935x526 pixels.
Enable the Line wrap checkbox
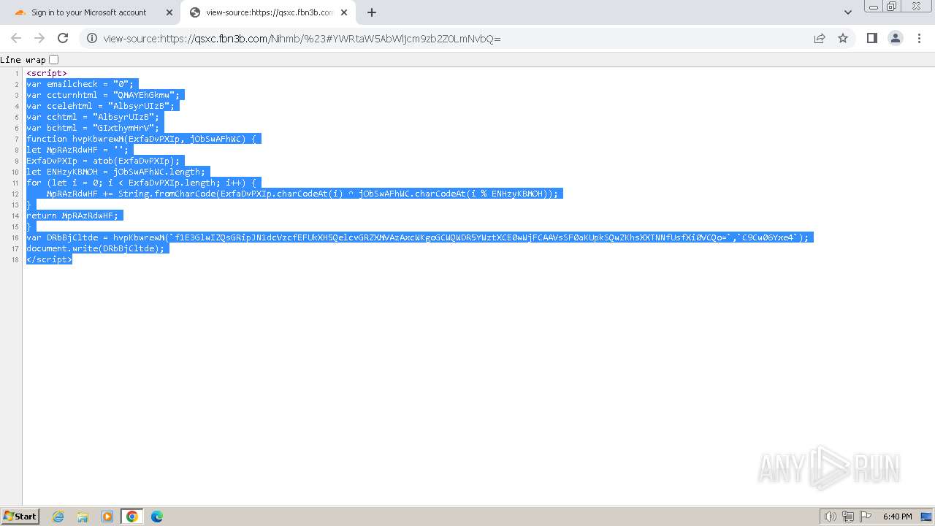pos(53,60)
